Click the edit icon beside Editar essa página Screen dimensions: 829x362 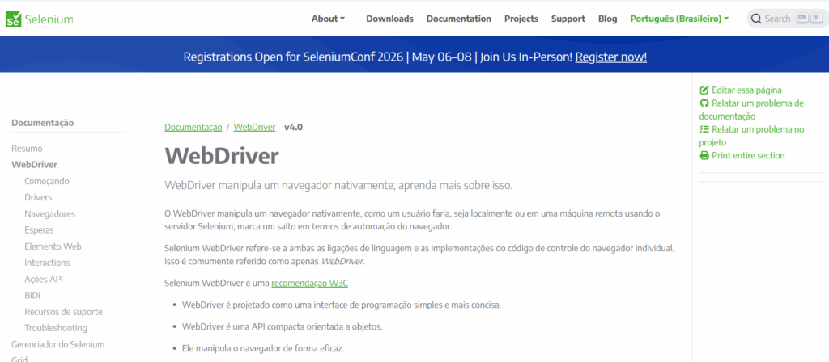(704, 90)
